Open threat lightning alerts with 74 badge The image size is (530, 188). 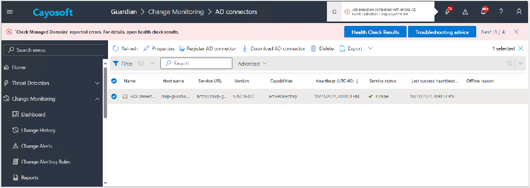point(448,11)
